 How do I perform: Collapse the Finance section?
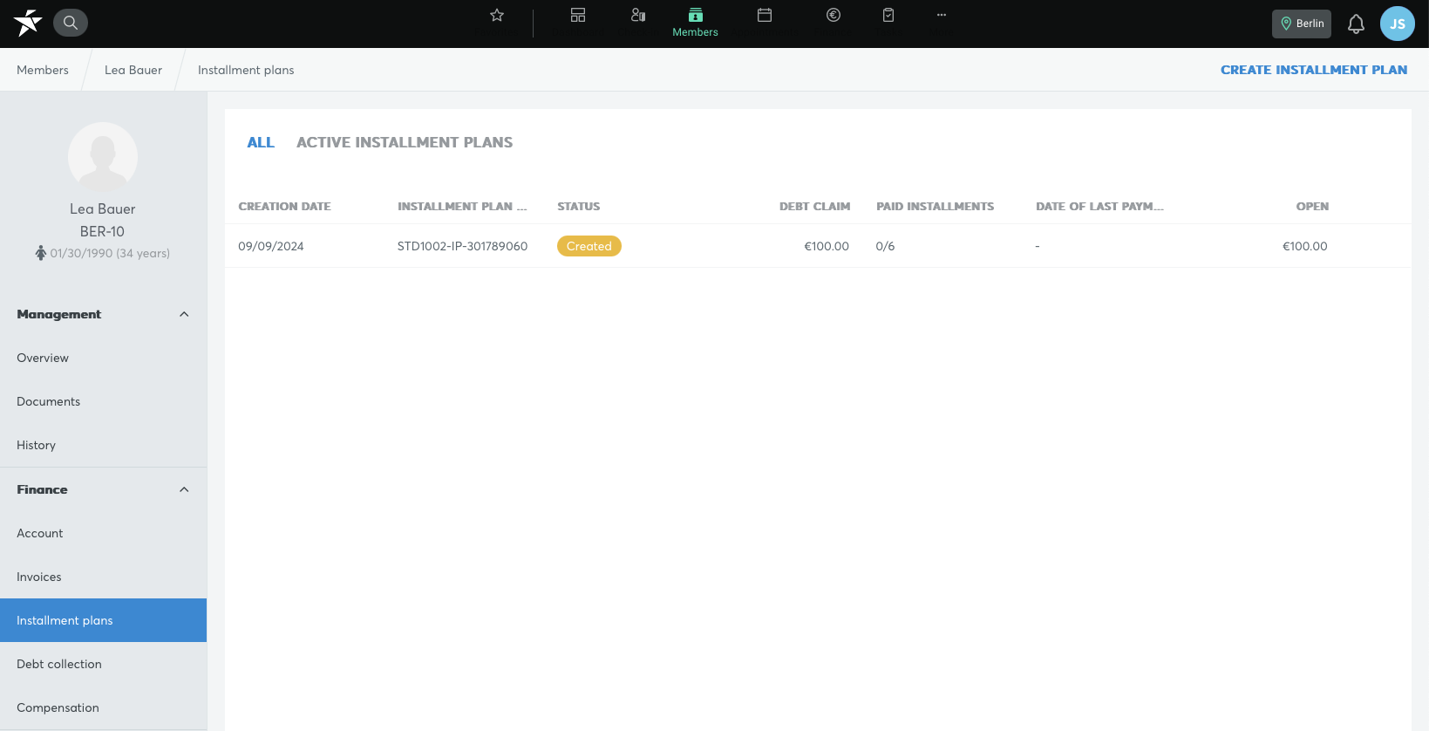point(184,489)
